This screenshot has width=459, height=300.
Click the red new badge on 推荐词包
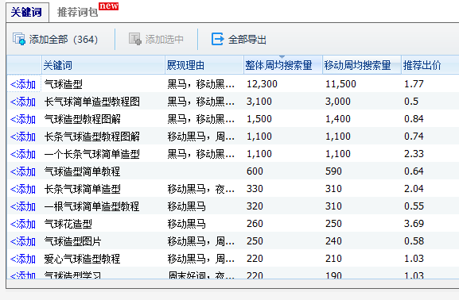(109, 6)
